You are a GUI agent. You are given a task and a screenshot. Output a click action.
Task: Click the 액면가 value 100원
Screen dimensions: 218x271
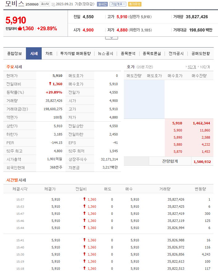[x=58, y=118]
